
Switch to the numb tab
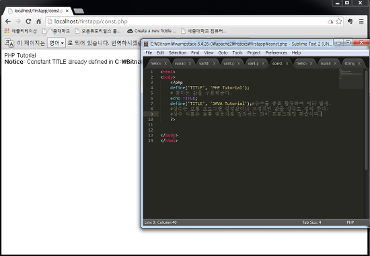(326, 63)
